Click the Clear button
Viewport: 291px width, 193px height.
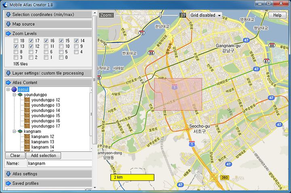coord(15,155)
